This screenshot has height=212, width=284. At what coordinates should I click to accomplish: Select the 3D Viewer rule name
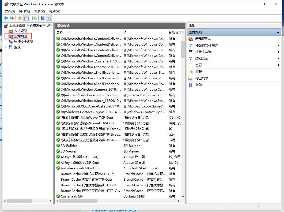[69, 151]
